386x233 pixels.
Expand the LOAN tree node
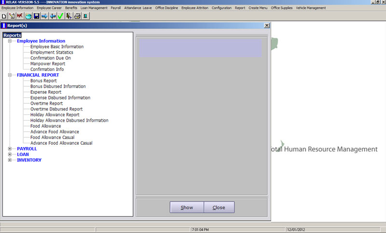coord(10,154)
